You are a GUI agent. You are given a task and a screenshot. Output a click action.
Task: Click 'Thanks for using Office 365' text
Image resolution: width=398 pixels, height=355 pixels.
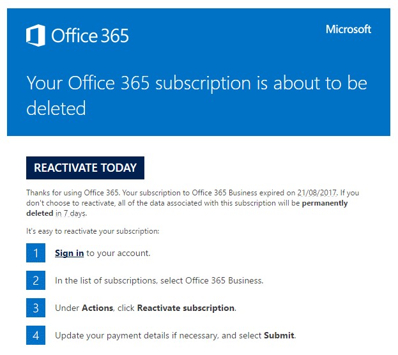pyautogui.click(x=73, y=193)
